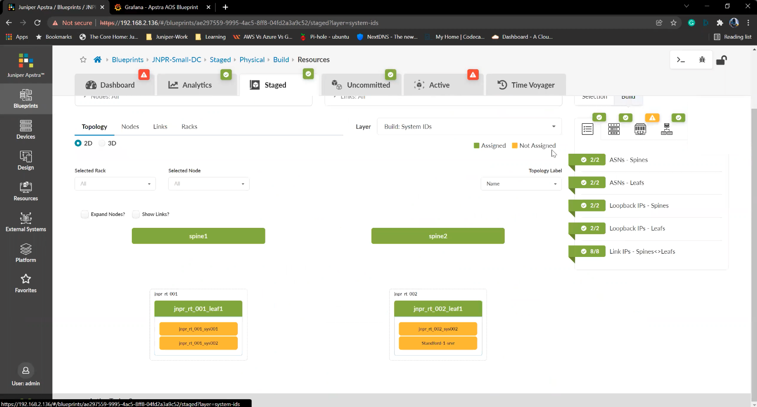Click browser reload button
Screen dimensions: 757x407
37,23
